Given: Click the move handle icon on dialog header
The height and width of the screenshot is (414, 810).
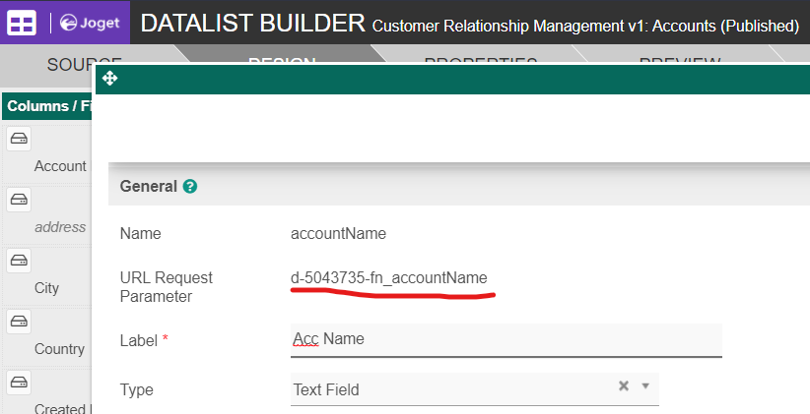Looking at the screenshot, I should click(x=109, y=78).
